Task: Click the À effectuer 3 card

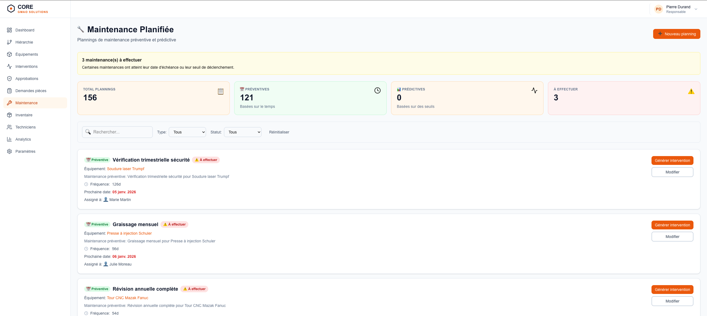Action: pyautogui.click(x=624, y=98)
